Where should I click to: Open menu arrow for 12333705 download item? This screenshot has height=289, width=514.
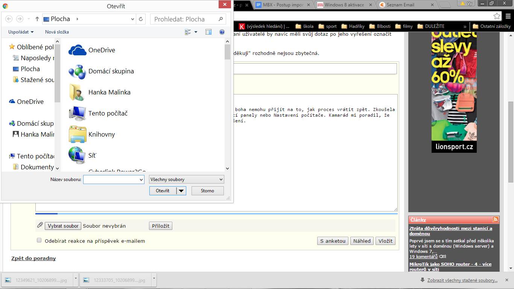[x=154, y=280]
